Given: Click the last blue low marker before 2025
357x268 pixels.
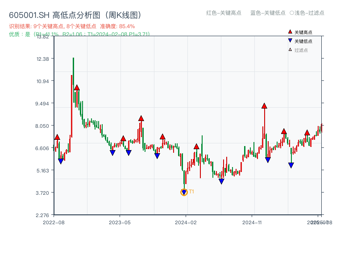Looking at the screenshot, I should coord(291,165).
